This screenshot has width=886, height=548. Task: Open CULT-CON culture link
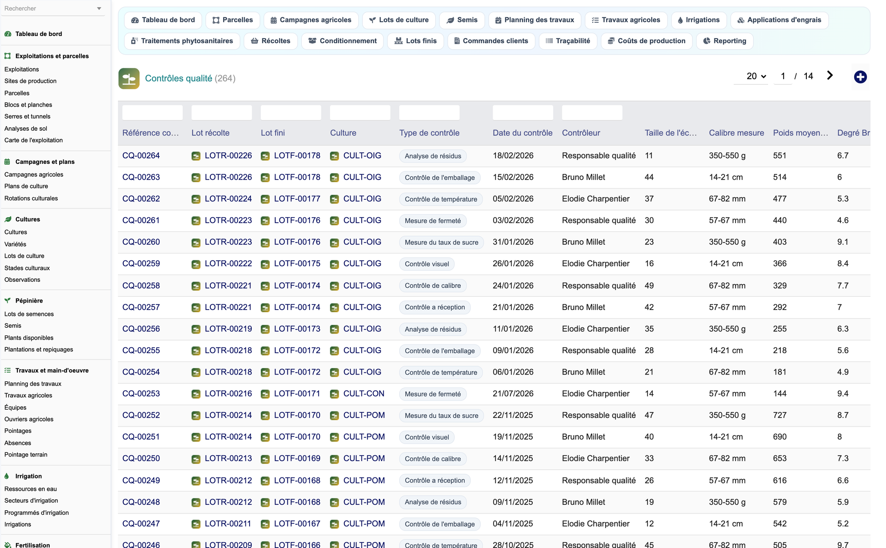[x=364, y=394]
